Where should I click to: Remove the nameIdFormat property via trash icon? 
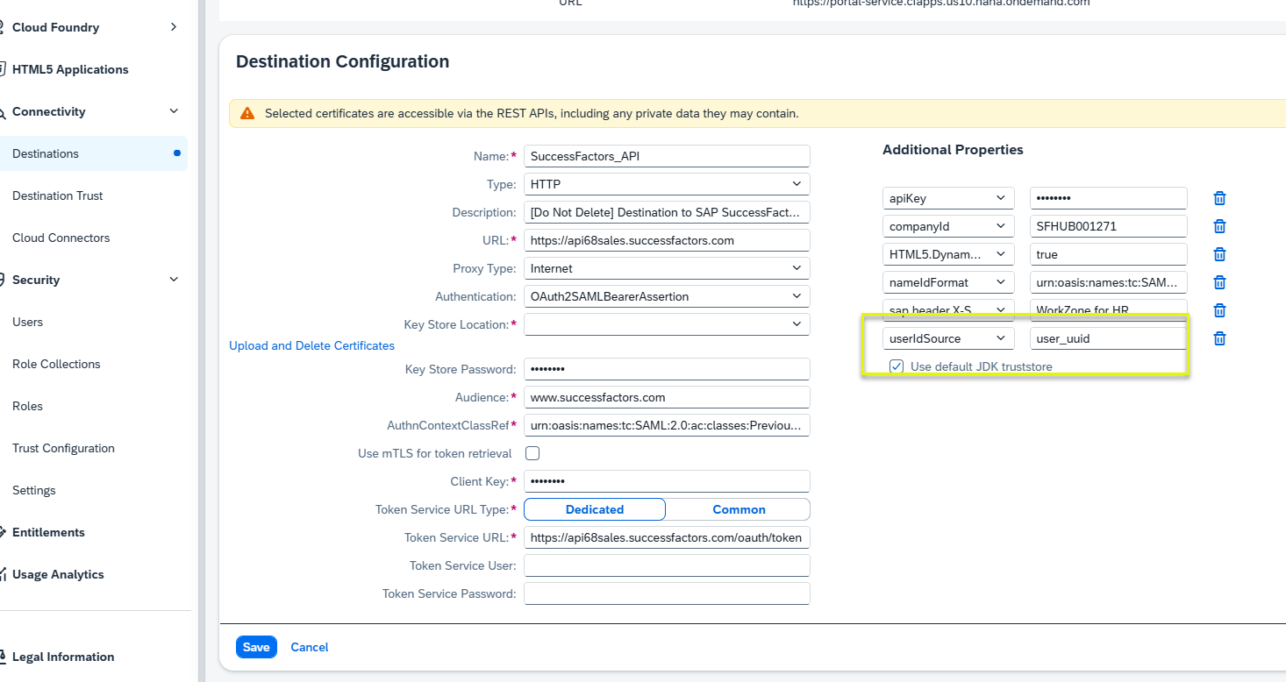(x=1219, y=282)
